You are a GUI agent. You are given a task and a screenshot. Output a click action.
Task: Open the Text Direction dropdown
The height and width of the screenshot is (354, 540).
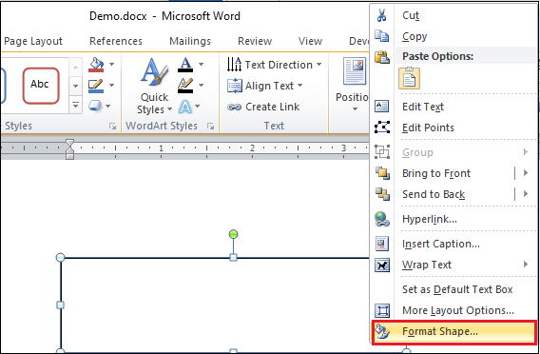coord(318,65)
